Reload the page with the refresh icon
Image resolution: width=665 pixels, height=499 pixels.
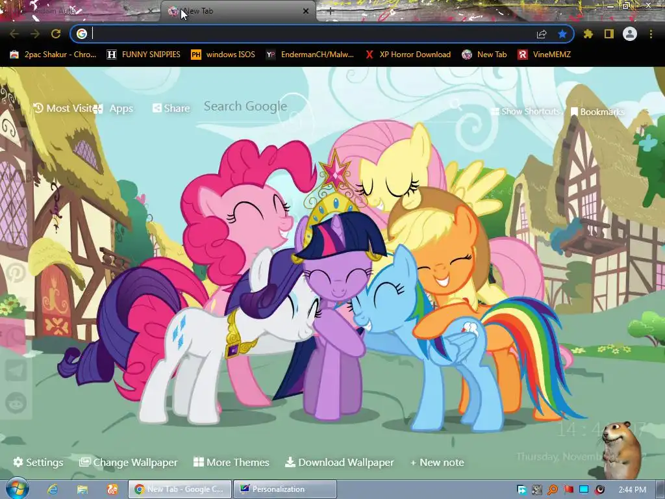click(x=56, y=34)
